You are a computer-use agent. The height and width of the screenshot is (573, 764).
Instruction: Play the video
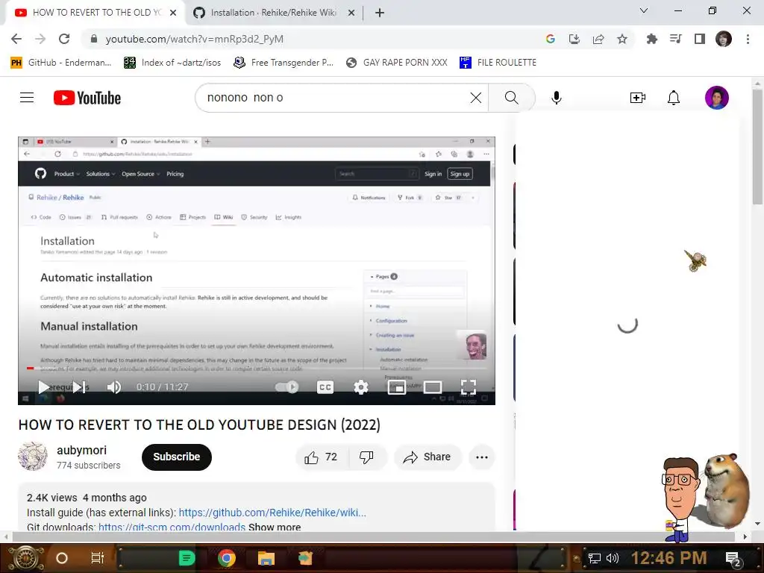pos(43,387)
